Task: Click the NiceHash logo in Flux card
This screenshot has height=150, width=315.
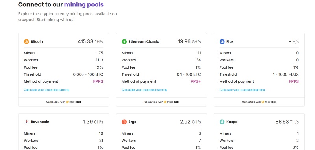Action: [x=269, y=102]
